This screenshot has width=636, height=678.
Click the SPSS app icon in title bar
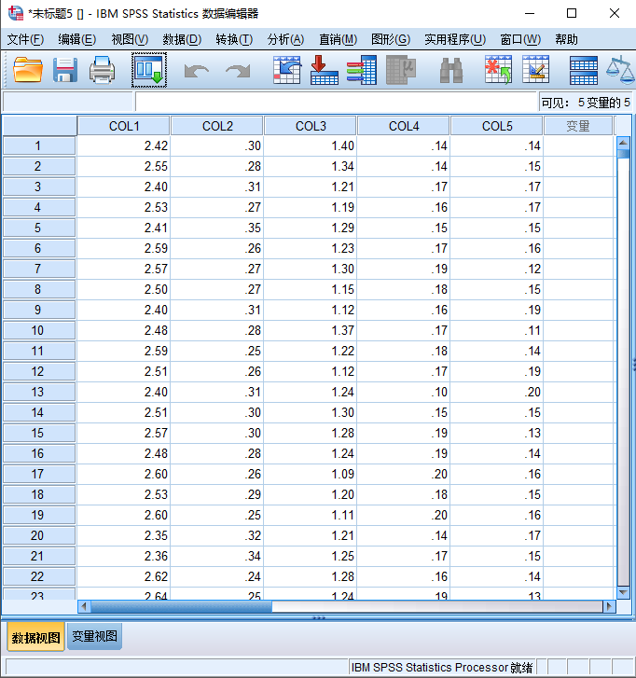16,13
